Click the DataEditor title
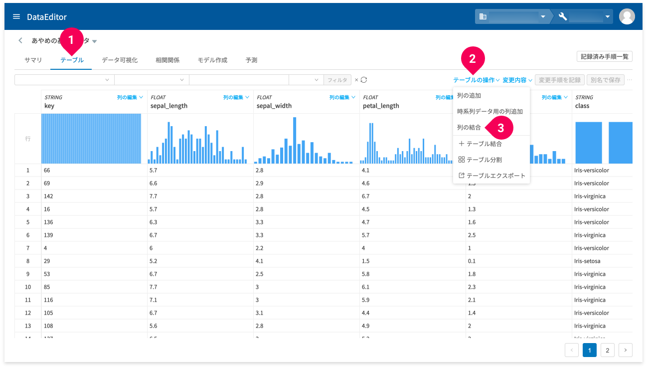The height and width of the screenshot is (368, 647). point(47,17)
